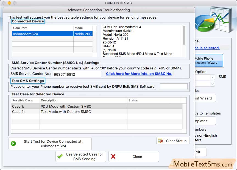
Task: Click green play icon on Start Test button
Action: [13, 143]
